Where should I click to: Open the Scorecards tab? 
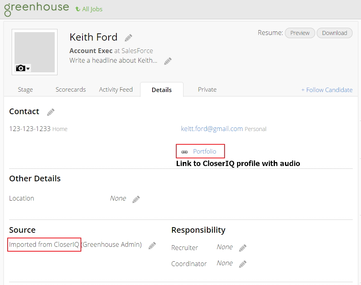[70, 90]
